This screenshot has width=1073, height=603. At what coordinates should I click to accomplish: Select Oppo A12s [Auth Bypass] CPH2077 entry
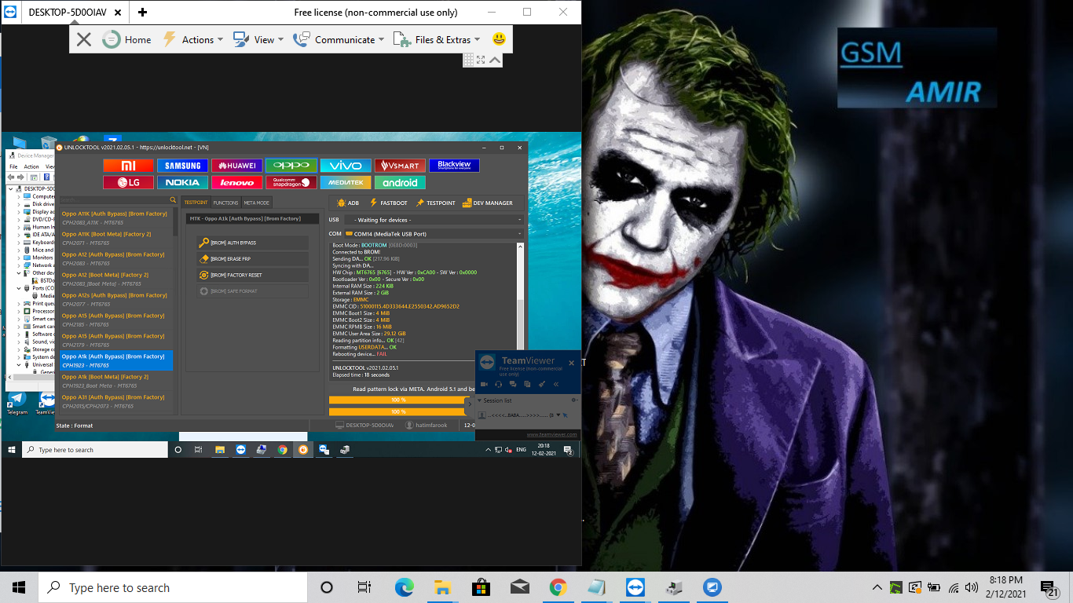point(116,299)
